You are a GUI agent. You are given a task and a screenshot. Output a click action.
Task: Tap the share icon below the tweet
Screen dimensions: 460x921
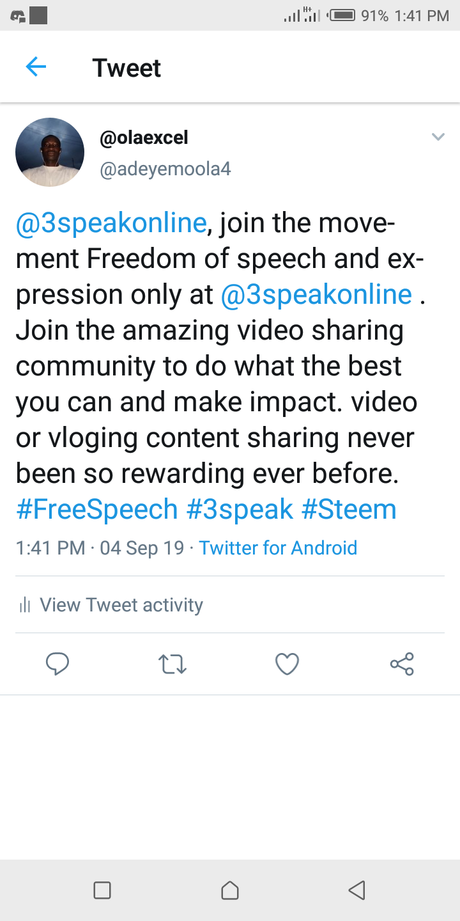click(402, 664)
